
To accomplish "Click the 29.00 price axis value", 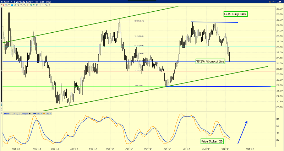I will click(279, 9).
